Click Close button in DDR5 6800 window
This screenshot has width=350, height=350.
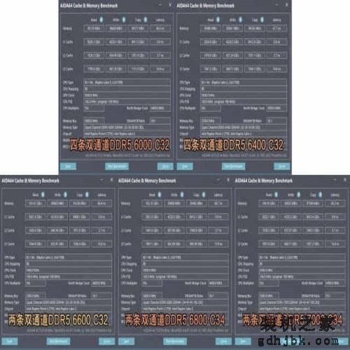(223, 342)
